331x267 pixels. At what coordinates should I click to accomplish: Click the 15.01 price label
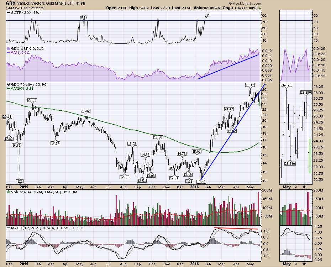196,151
